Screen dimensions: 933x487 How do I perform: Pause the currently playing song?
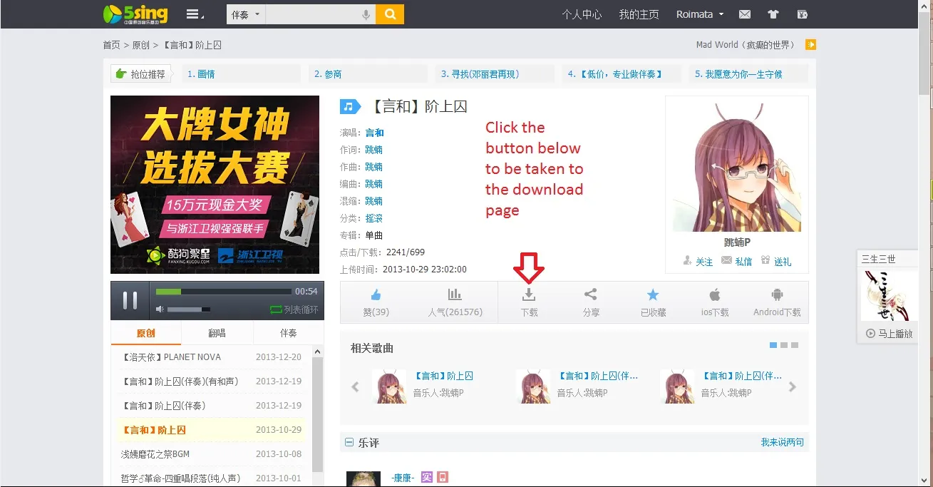tap(130, 300)
